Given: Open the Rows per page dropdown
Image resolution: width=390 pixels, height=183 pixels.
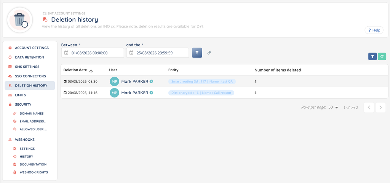Looking at the screenshot, I should coord(333,107).
